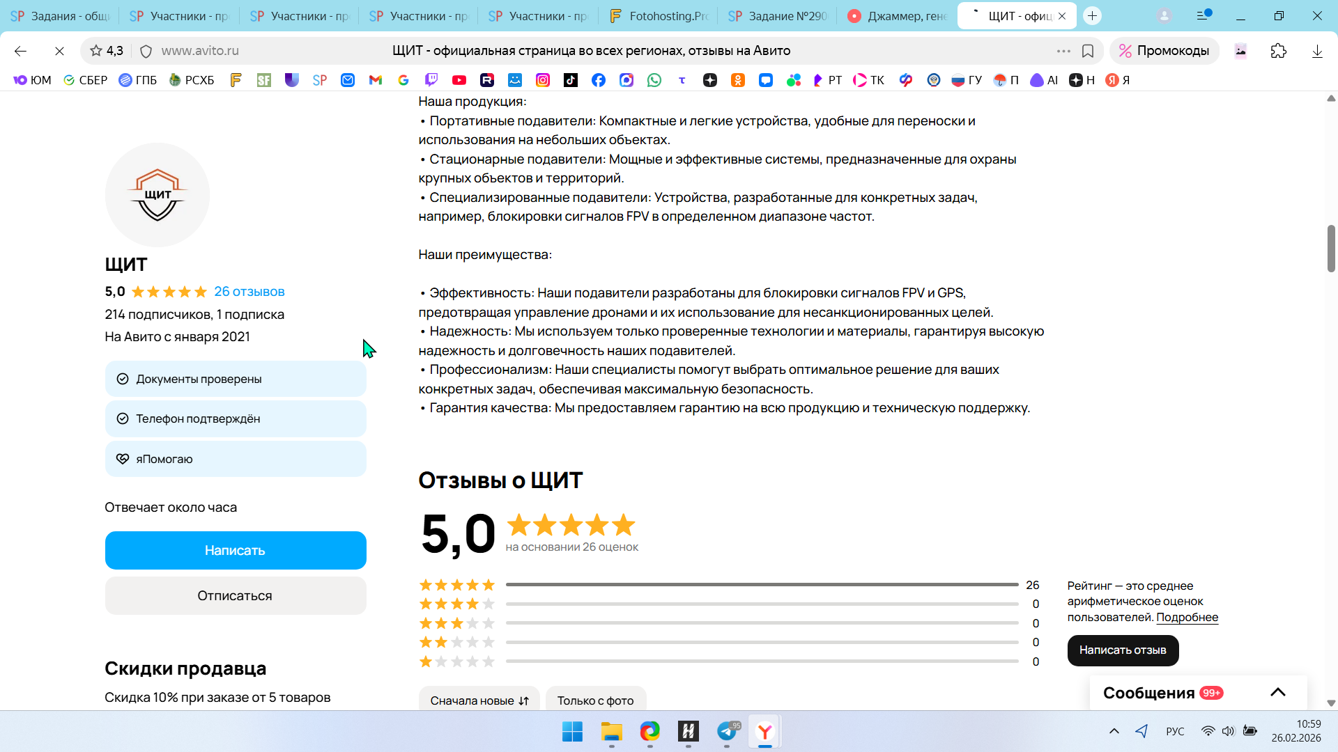Open YouTube bookmark icon in bookmarks bar
The height and width of the screenshot is (752, 1338).
tap(459, 80)
